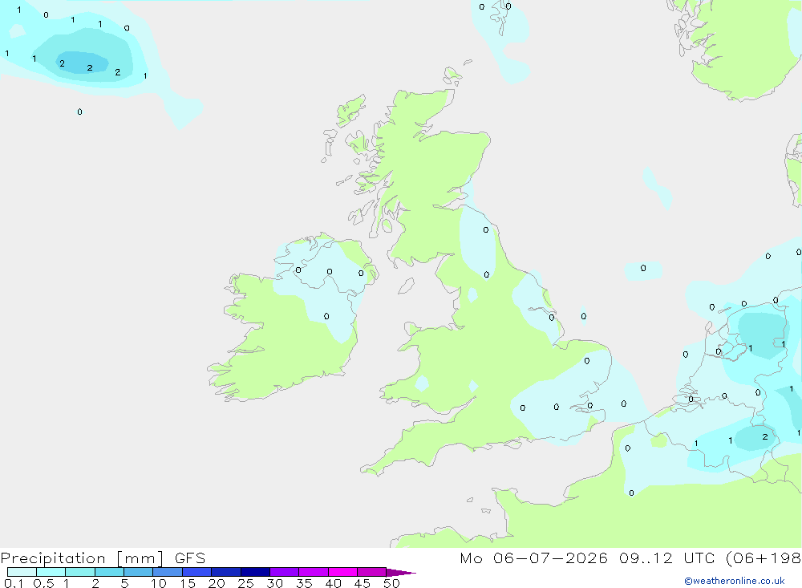Screen dimensions: 802x588
Task: Click the 0.5–1 mm legend swatch
Action: tap(51, 572)
